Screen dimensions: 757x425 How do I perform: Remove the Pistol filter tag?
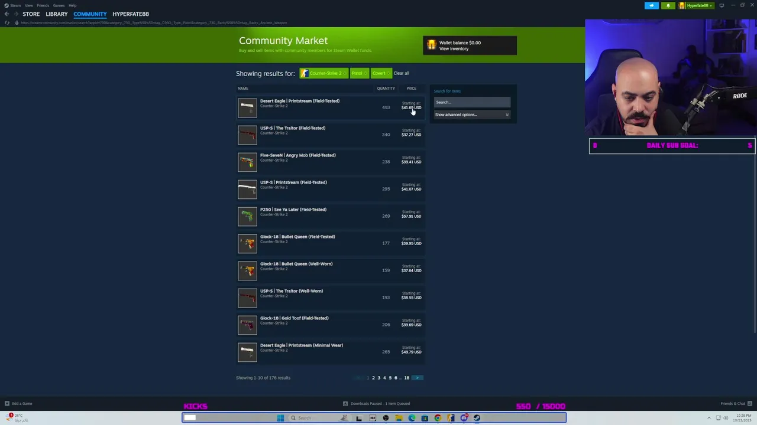pos(359,73)
